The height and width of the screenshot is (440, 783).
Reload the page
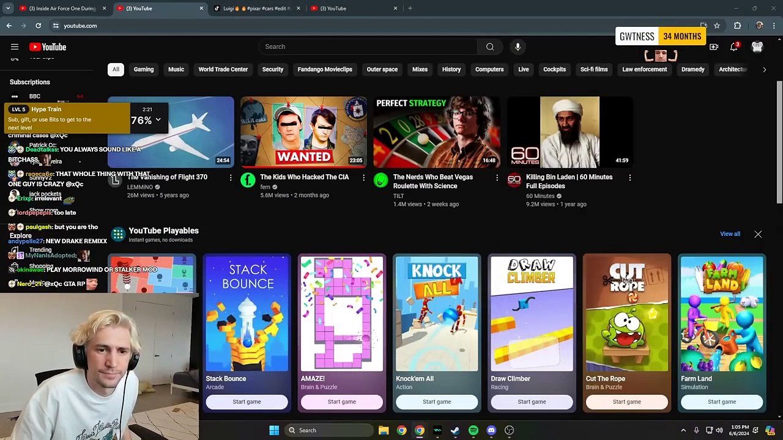click(x=38, y=26)
